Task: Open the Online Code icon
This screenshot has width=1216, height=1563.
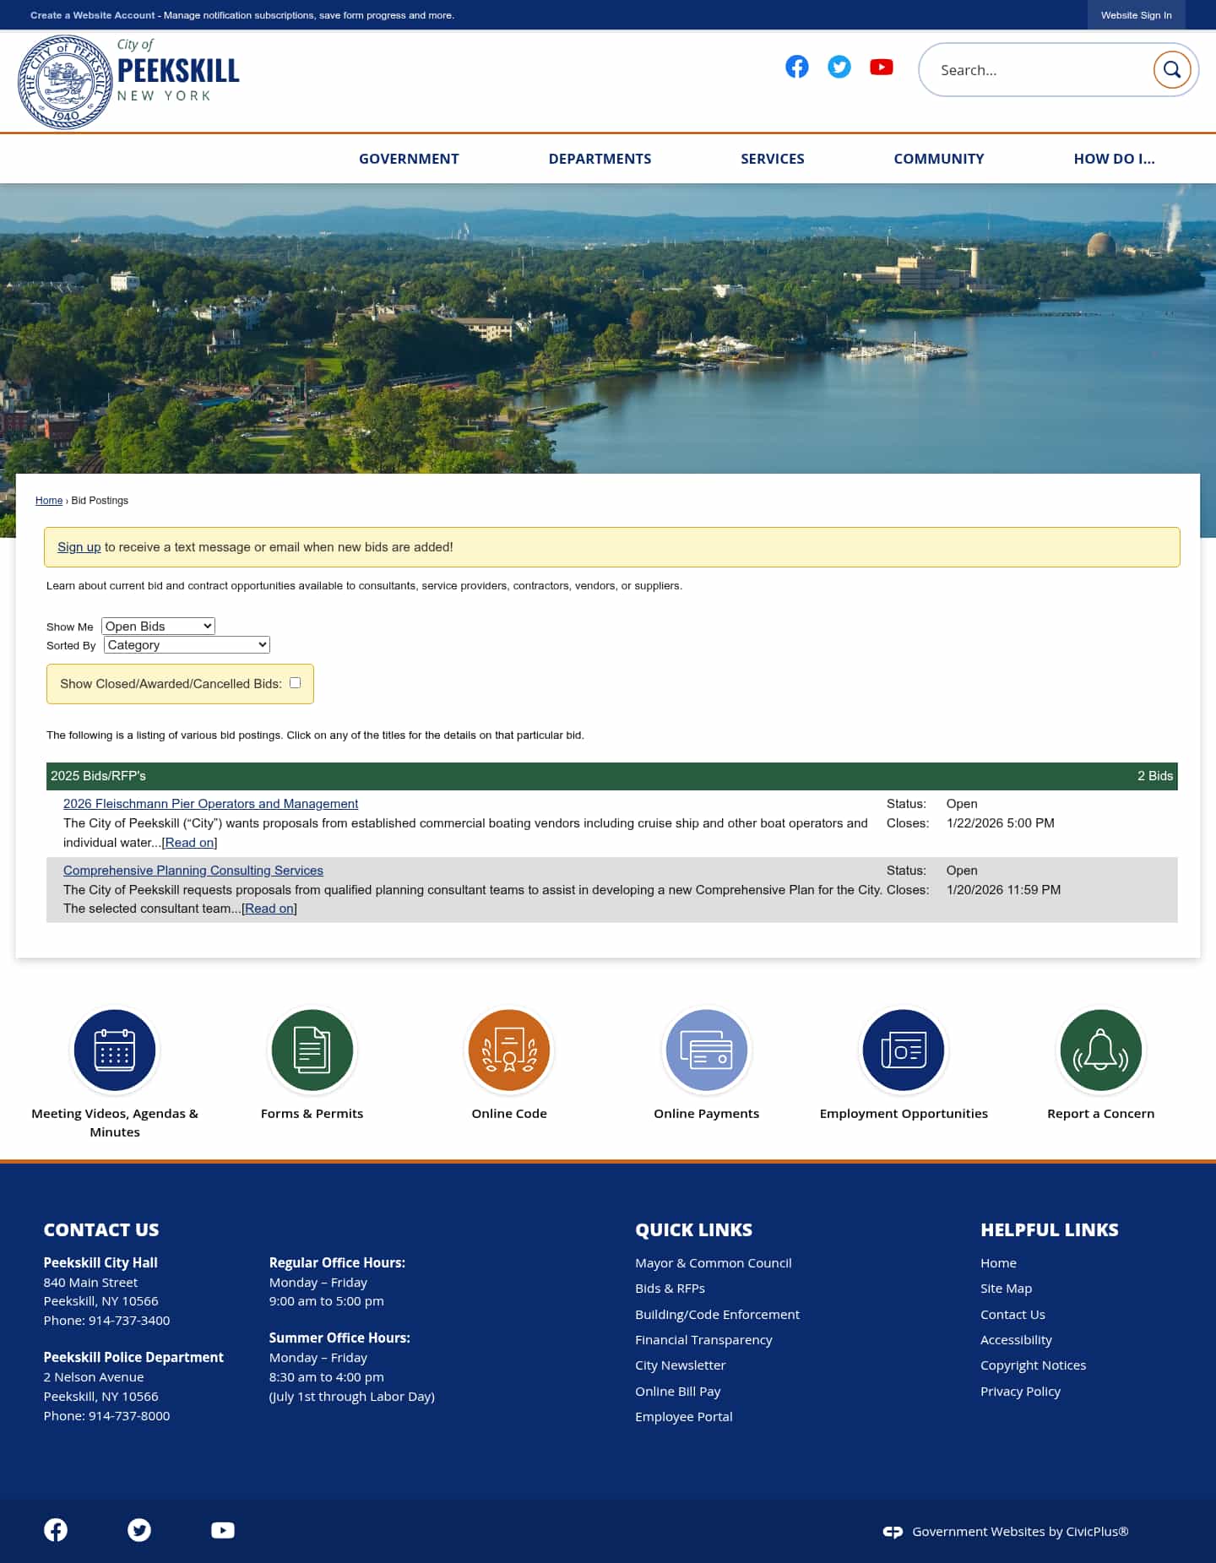Action: coord(509,1050)
